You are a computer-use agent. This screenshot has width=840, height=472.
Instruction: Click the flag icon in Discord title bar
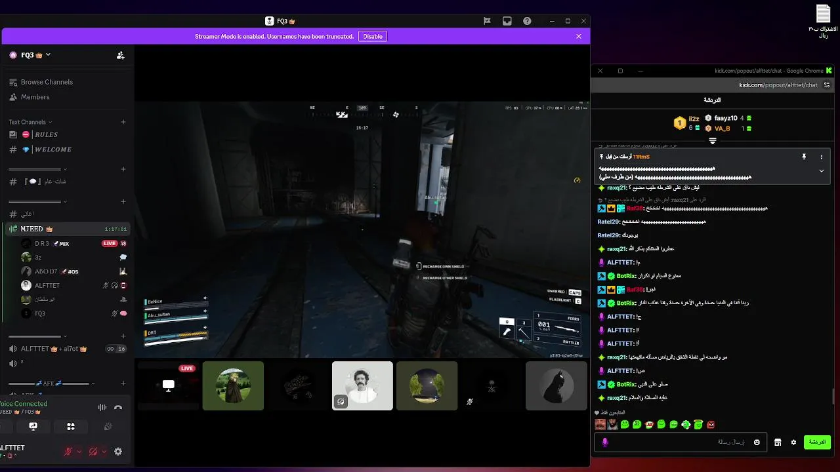click(487, 21)
